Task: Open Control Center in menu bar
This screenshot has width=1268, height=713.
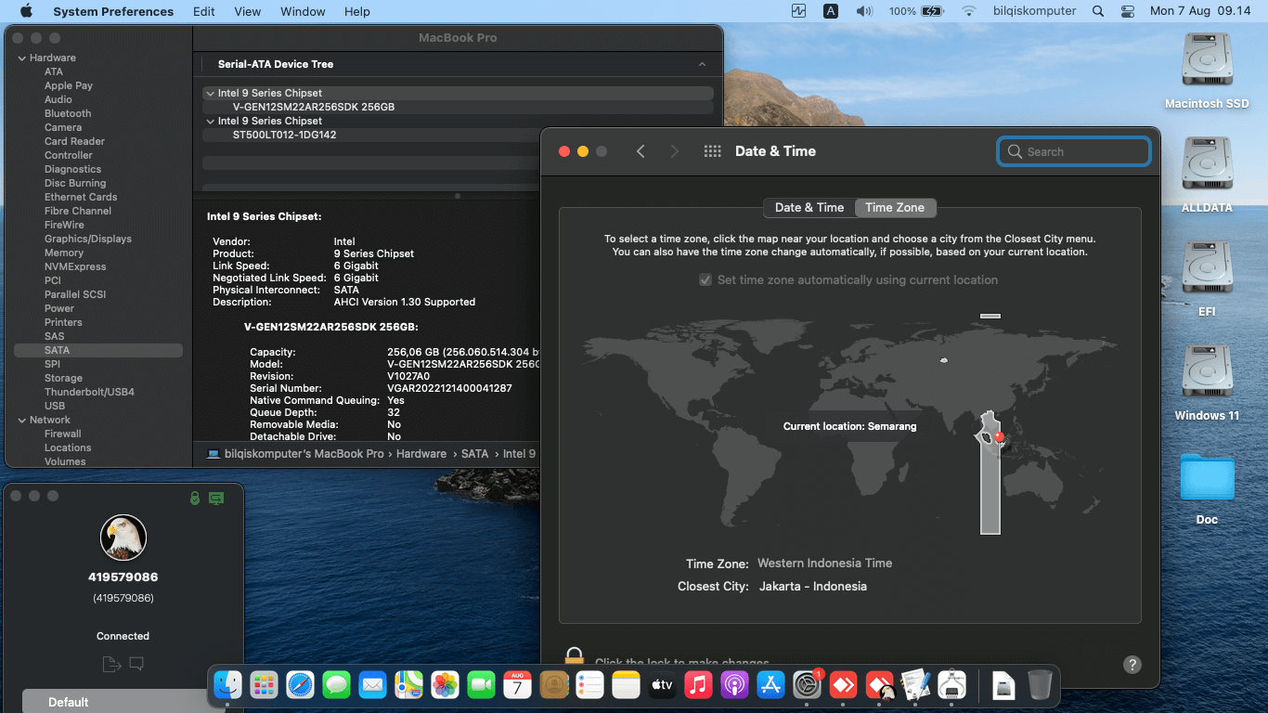Action: [1128, 11]
